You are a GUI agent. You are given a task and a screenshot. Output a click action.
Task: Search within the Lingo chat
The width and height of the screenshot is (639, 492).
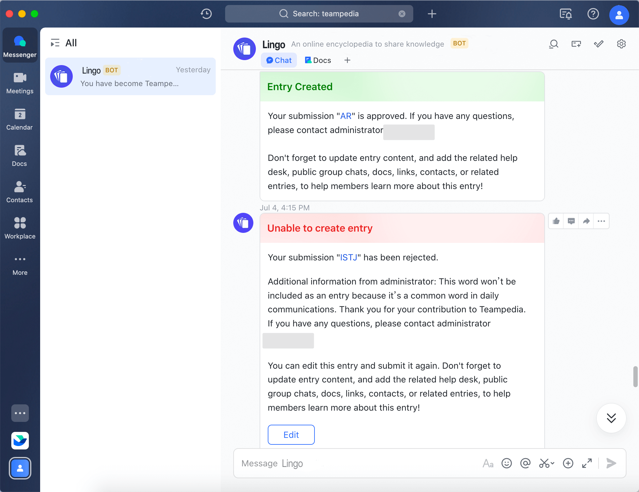pyautogui.click(x=554, y=44)
